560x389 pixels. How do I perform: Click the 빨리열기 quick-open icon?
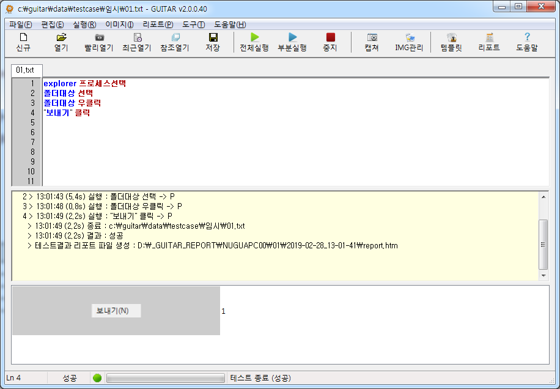(x=99, y=43)
